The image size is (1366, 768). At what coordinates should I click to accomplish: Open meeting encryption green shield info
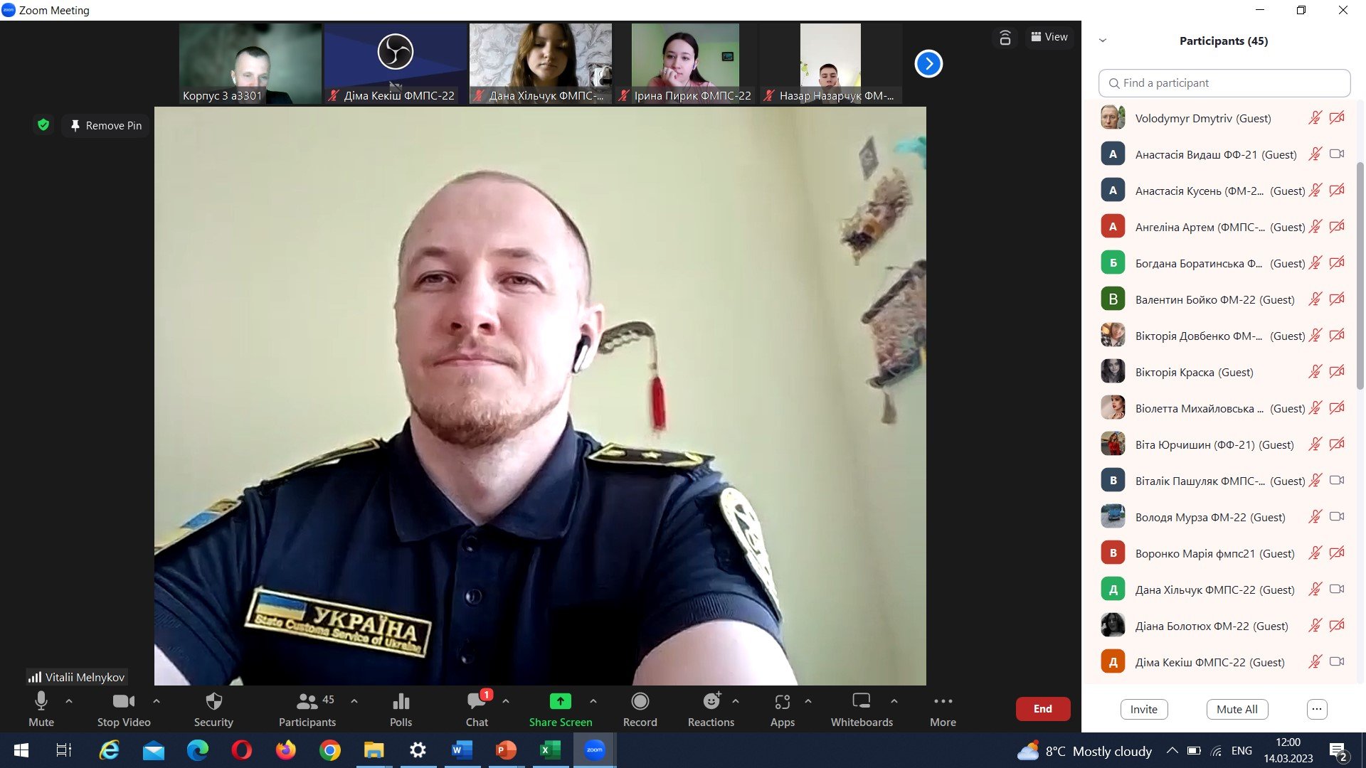43,125
